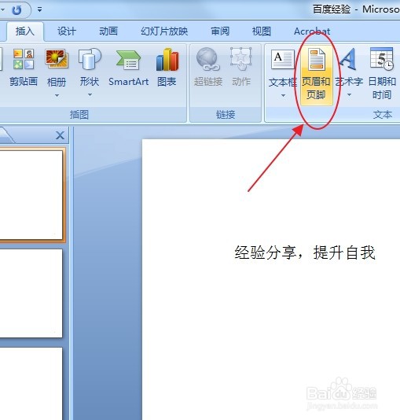
Task: Expand the Shapes dropdown arrow
Action: pyautogui.click(x=90, y=94)
